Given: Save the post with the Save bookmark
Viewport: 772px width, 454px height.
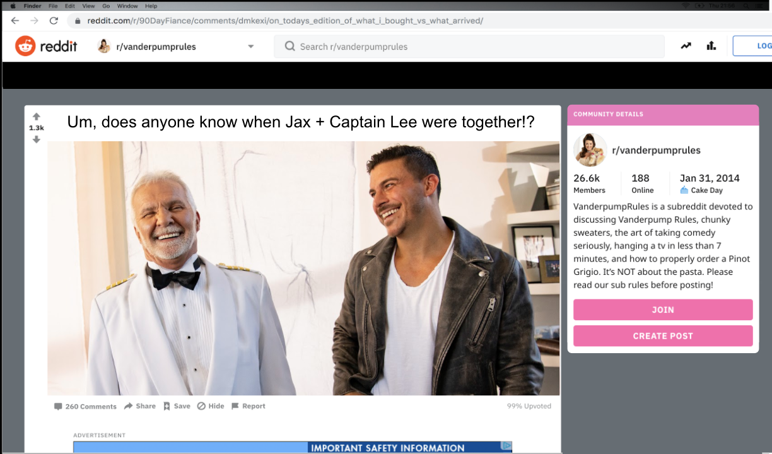Looking at the screenshot, I should (177, 406).
